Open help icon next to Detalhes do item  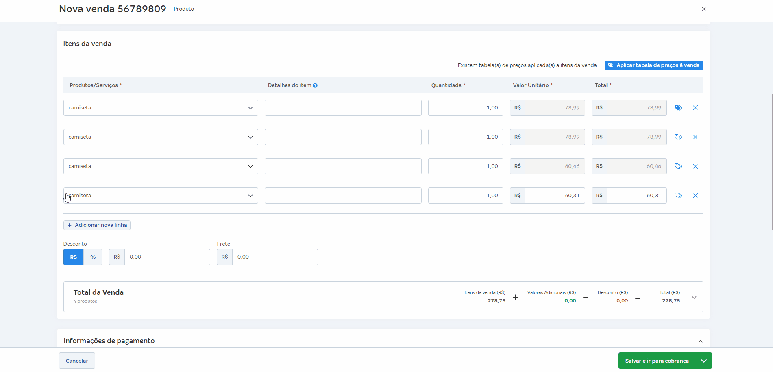click(x=315, y=85)
